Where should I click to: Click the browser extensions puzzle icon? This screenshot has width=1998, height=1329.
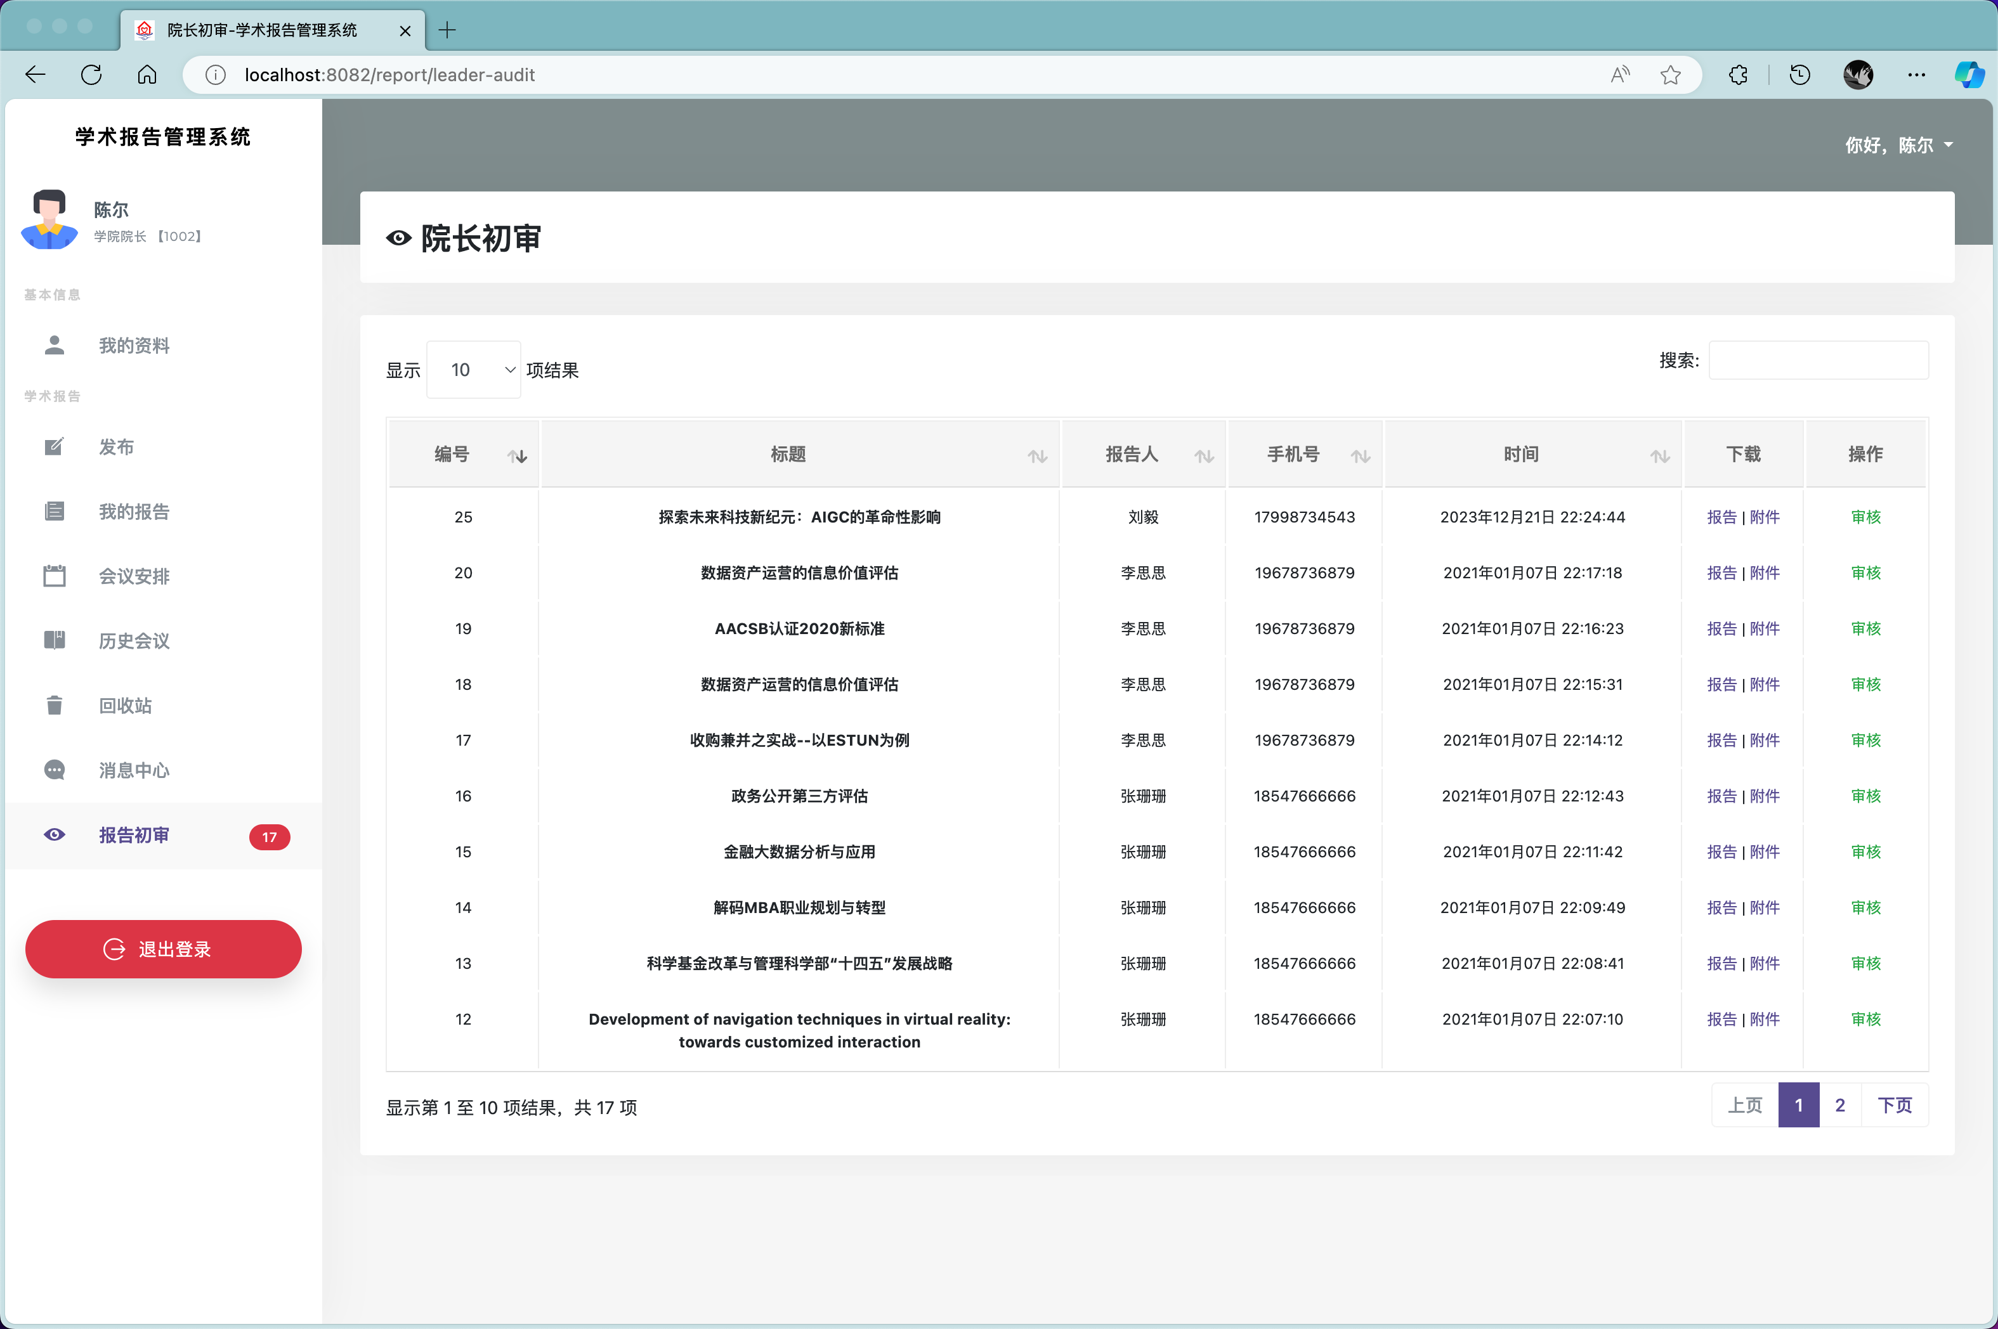point(1739,75)
